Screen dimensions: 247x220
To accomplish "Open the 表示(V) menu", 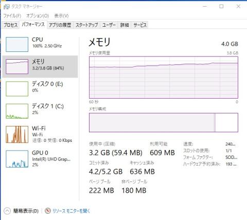I will pos(61,16).
